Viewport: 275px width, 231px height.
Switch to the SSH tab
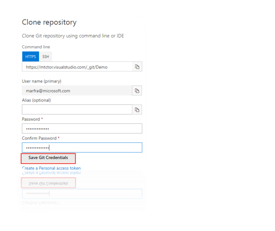pyautogui.click(x=46, y=56)
